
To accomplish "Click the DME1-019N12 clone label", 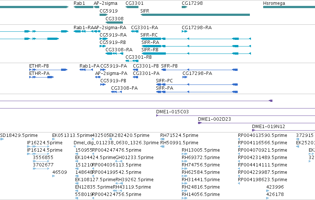I will [x=268, y=127].
